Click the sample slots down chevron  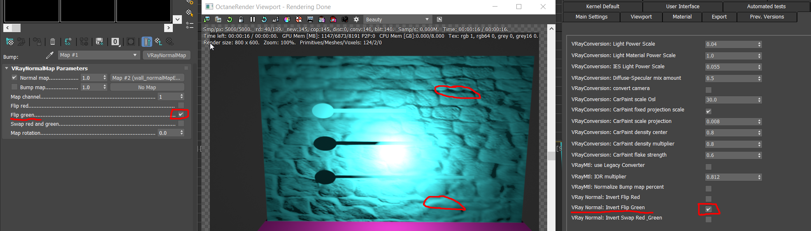[177, 19]
